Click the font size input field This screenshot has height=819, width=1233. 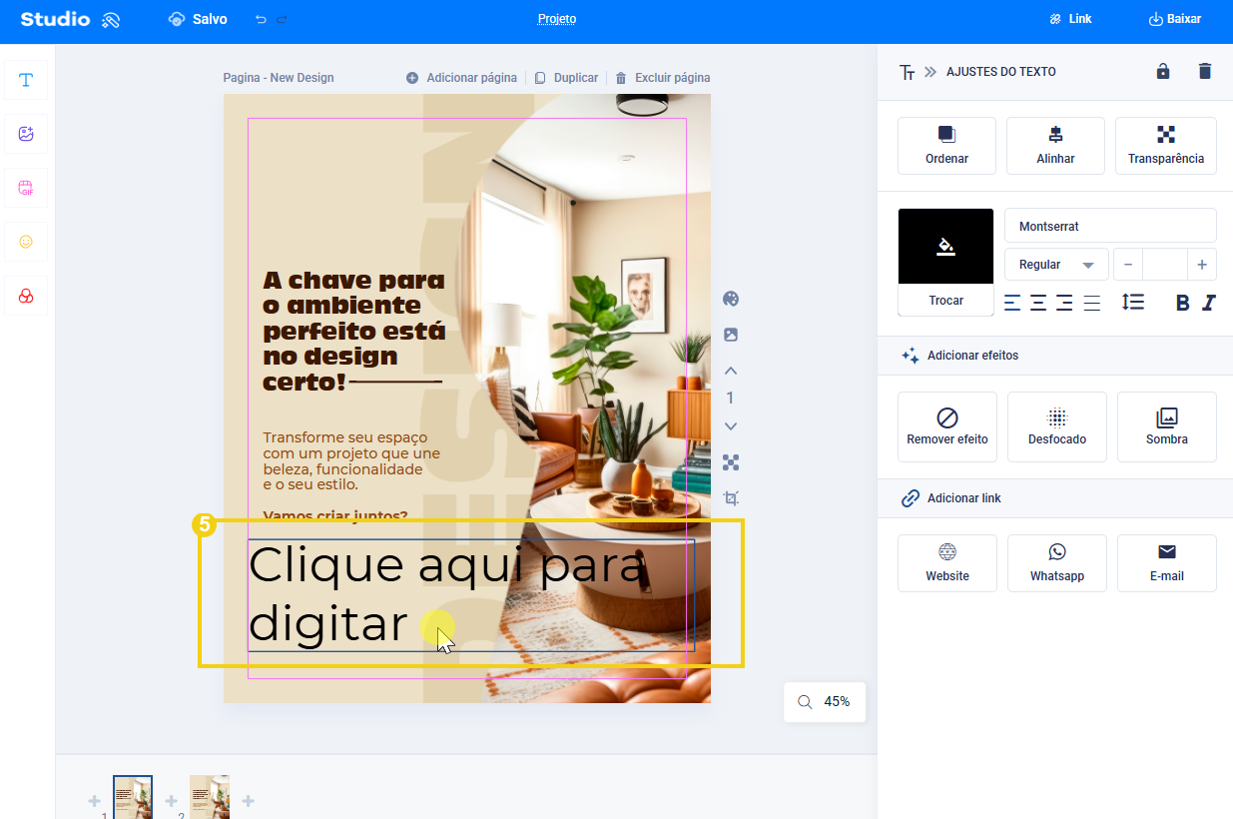(1165, 265)
